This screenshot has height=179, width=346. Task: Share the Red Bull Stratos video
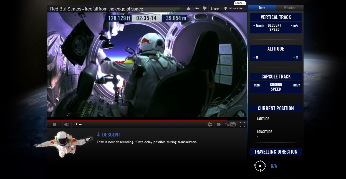(x=214, y=9)
